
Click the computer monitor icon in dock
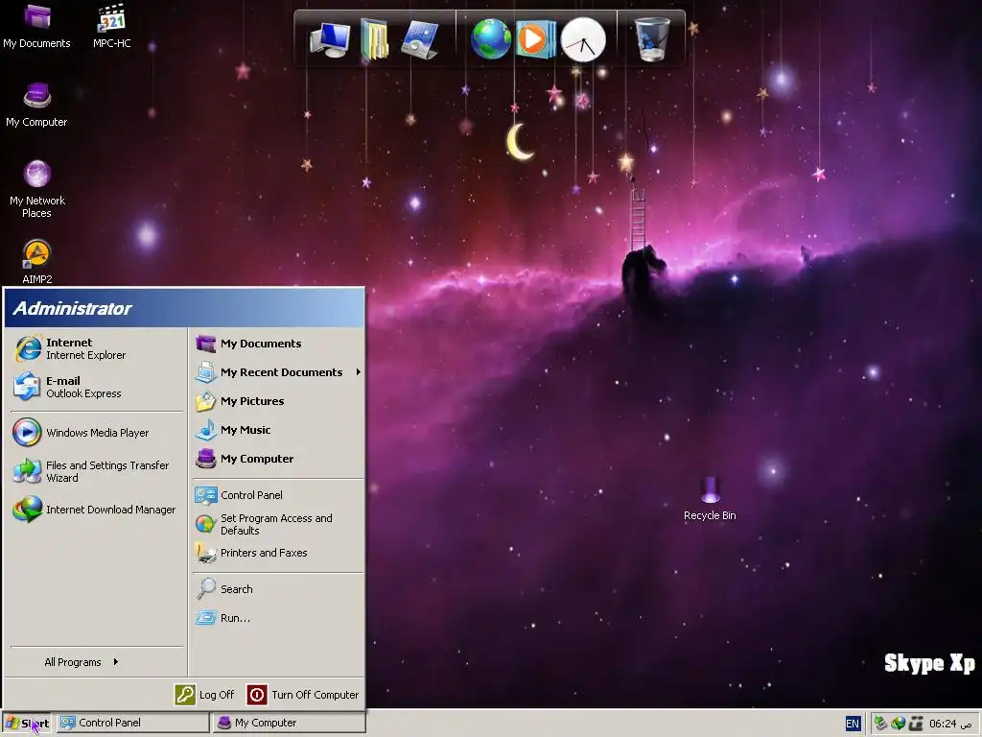click(330, 39)
